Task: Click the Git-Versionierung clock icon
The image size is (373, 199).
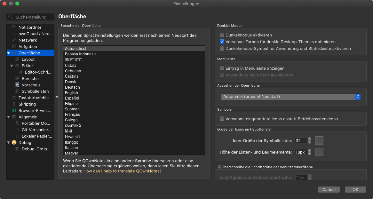Action: (17, 130)
